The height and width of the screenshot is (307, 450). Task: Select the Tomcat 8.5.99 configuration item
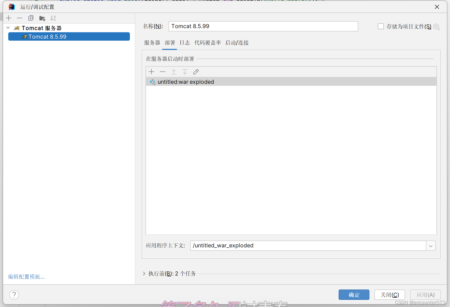tap(69, 36)
